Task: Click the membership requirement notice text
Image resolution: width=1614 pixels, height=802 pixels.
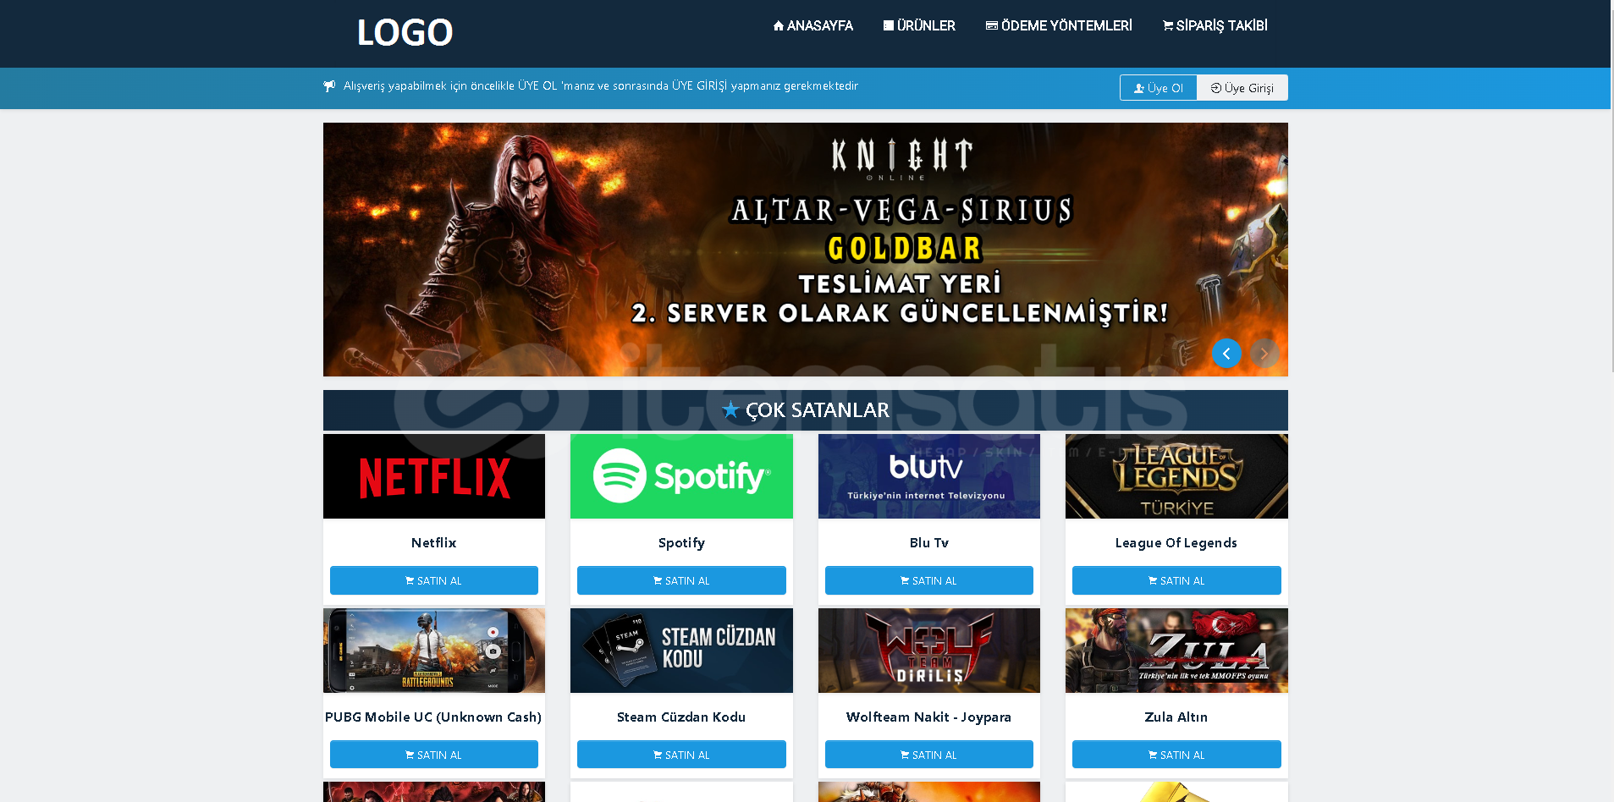Action: pyautogui.click(x=601, y=86)
